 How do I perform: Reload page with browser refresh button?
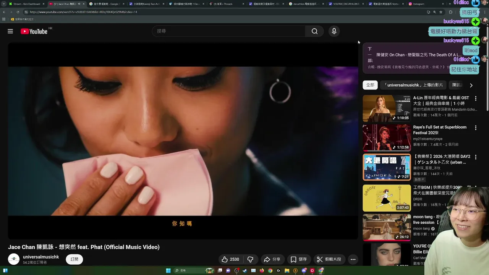coord(18,12)
